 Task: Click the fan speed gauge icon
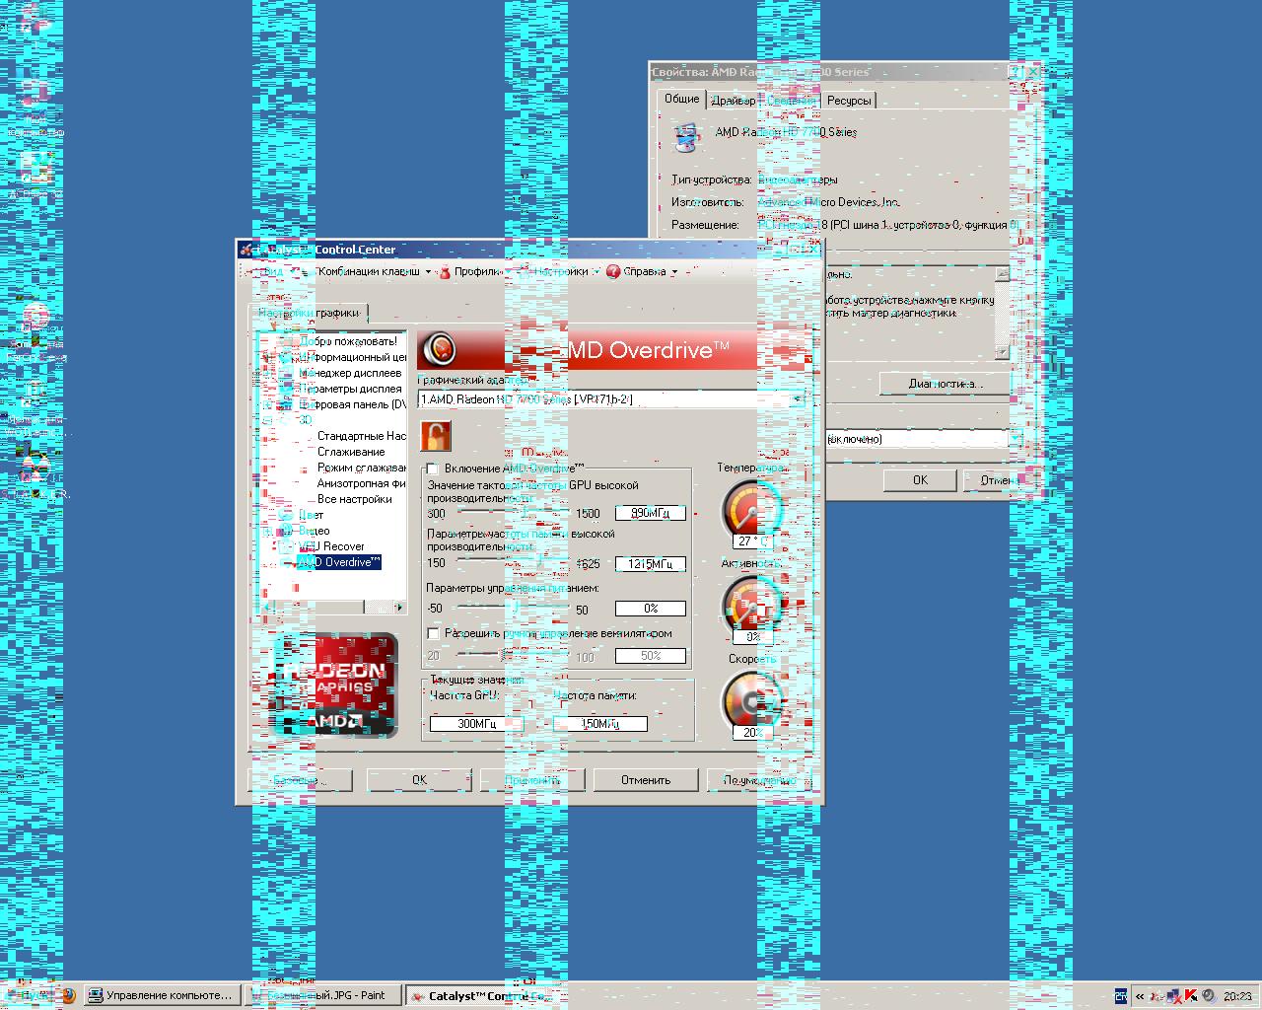(750, 699)
